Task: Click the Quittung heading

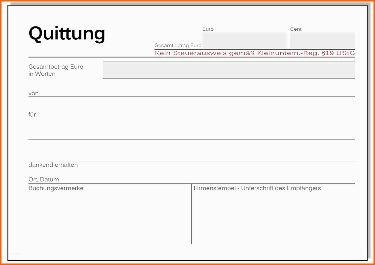Action: tap(67, 33)
